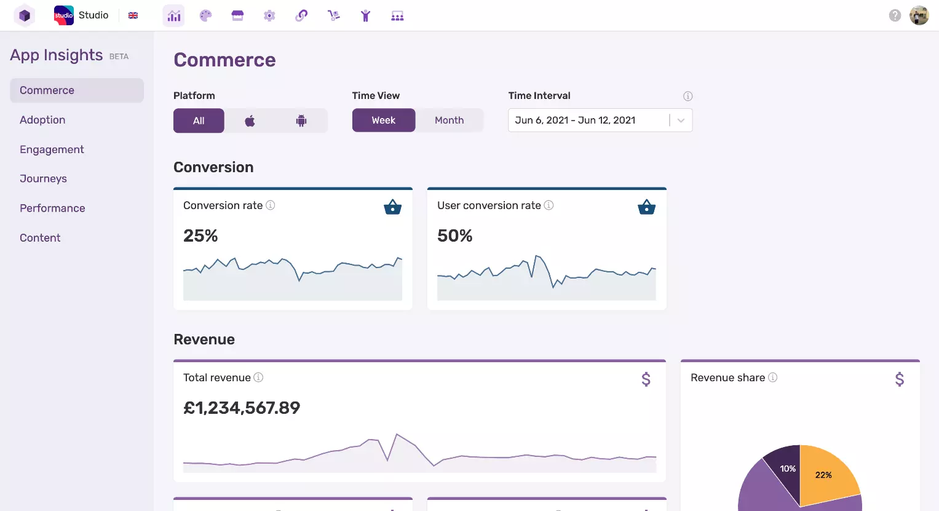Expand the Time Interval info tooltip icon
939x511 pixels.
point(687,96)
